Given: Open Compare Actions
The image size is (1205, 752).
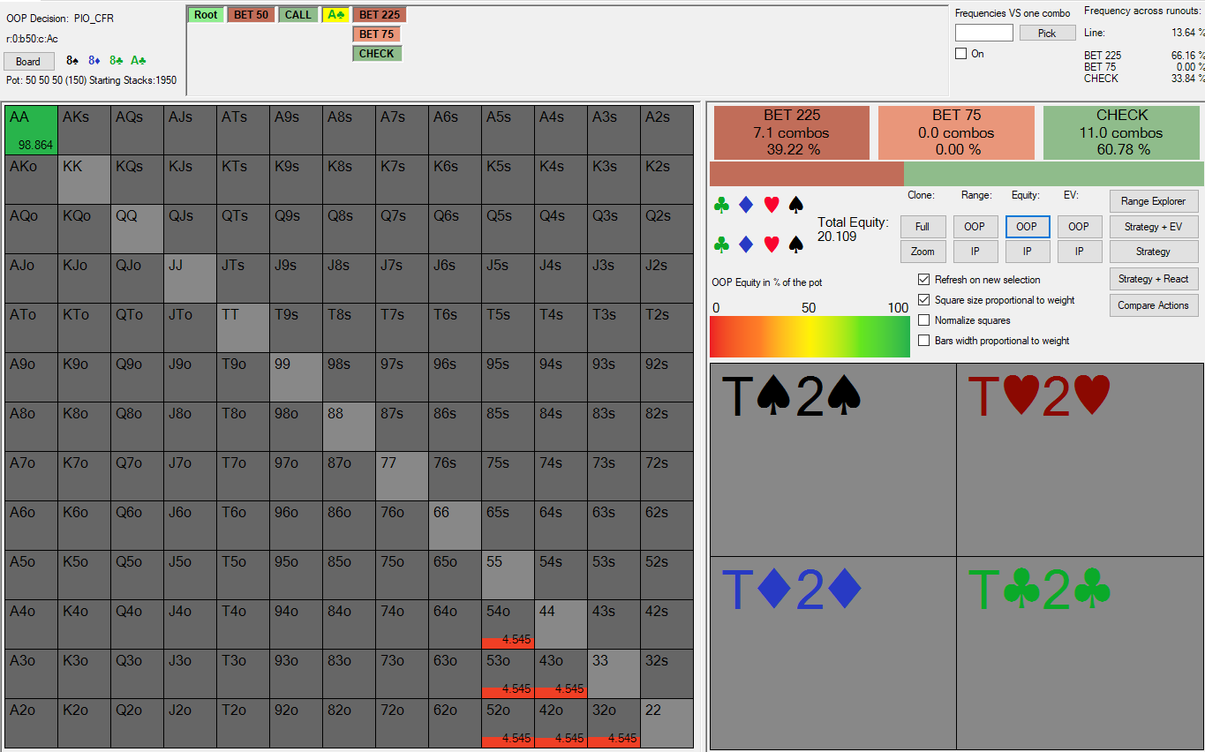Looking at the screenshot, I should [1154, 305].
